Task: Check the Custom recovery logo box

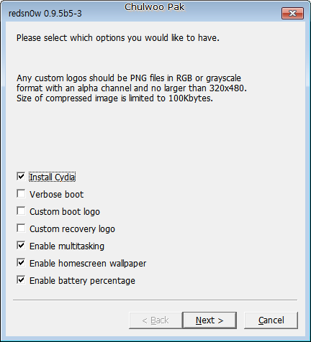Action: click(x=21, y=228)
